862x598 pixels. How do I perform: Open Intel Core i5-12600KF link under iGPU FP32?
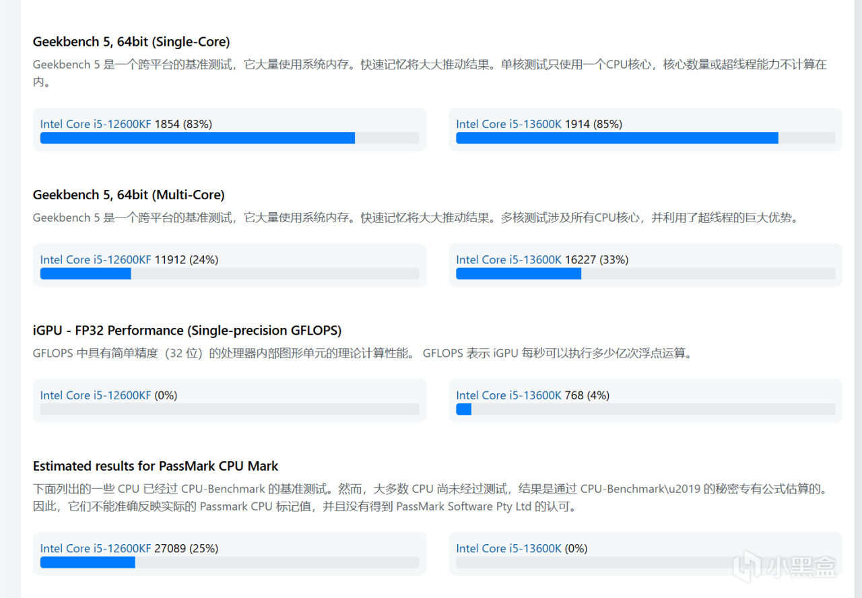pos(96,395)
